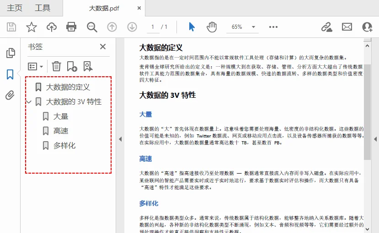Click the 大数据的定义 heading in document

point(161,48)
